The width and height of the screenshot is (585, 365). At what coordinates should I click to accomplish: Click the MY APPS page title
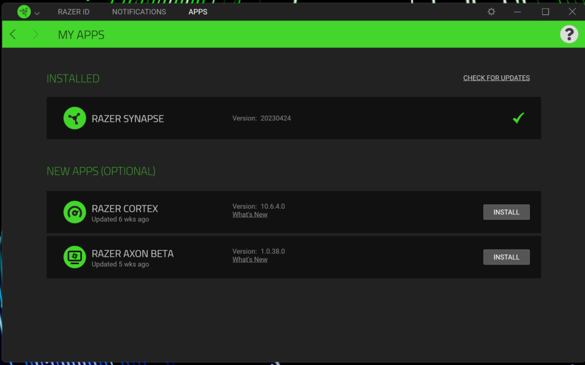pos(81,35)
